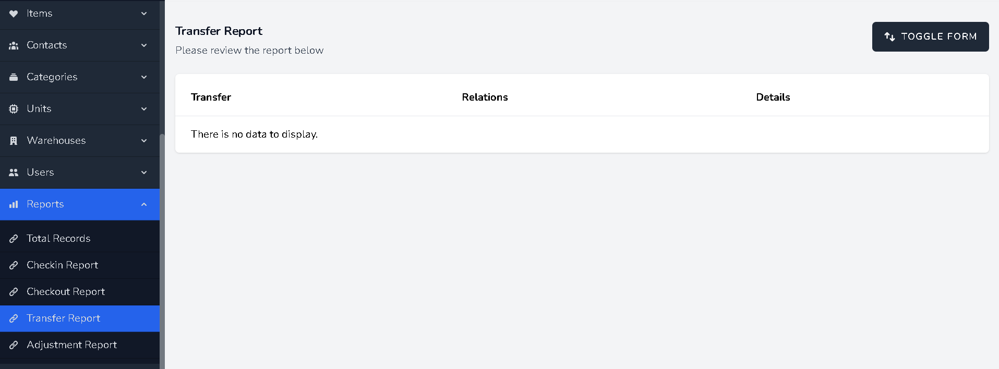
Task: Collapse the Reports section chevron
Action: pyautogui.click(x=144, y=204)
